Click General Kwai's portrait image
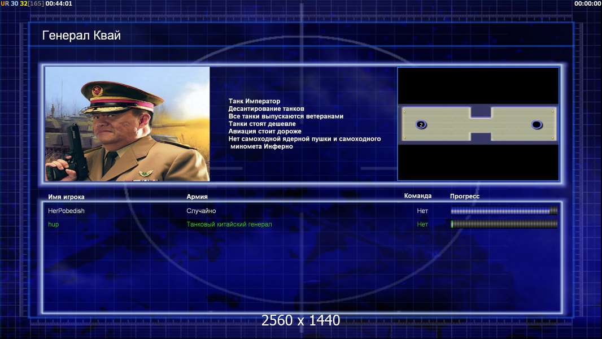The width and height of the screenshot is (602, 339). pos(128,124)
